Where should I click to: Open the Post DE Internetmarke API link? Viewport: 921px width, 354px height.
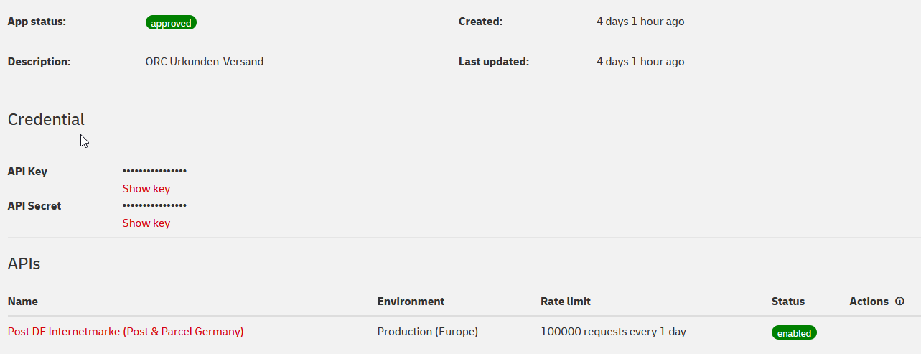126,332
